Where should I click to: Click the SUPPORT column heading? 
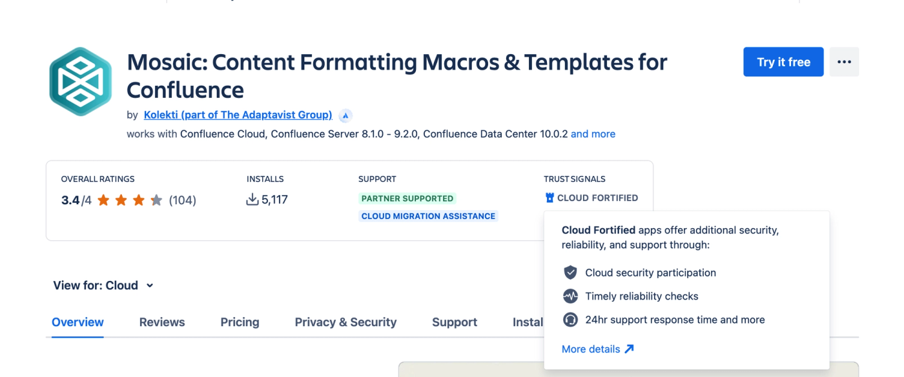tap(377, 179)
